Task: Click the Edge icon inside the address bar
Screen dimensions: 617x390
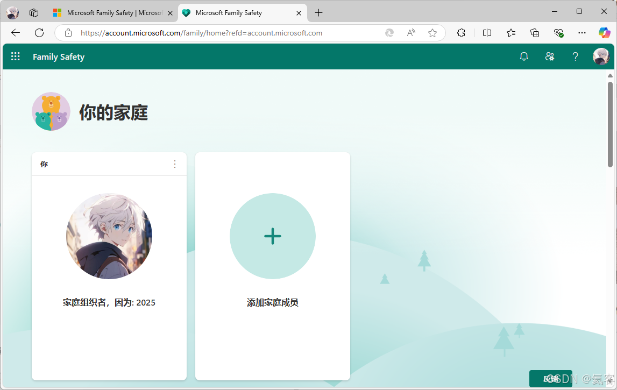Action: coord(389,33)
